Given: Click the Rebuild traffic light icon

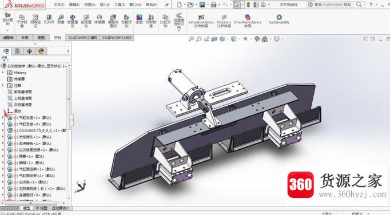Looking at the screenshot, I should click(248, 5).
